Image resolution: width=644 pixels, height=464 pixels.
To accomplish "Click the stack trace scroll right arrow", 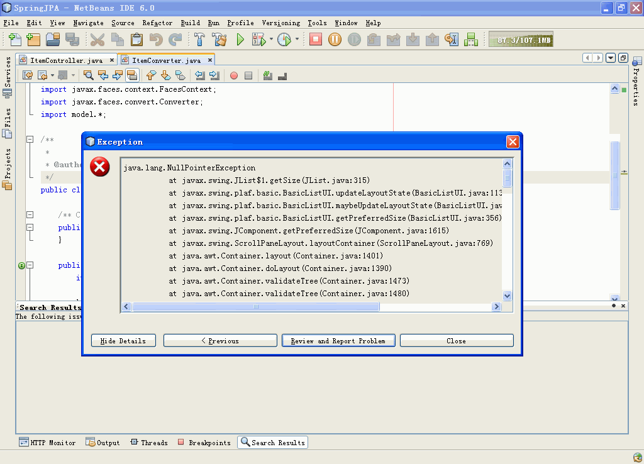I will tap(497, 307).
